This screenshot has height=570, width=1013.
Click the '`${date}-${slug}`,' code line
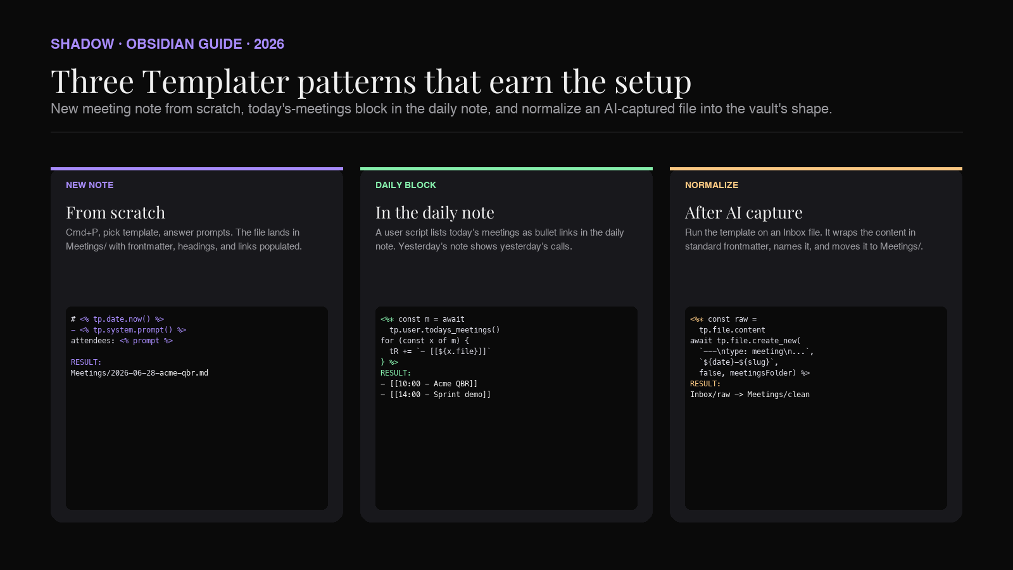point(739,362)
